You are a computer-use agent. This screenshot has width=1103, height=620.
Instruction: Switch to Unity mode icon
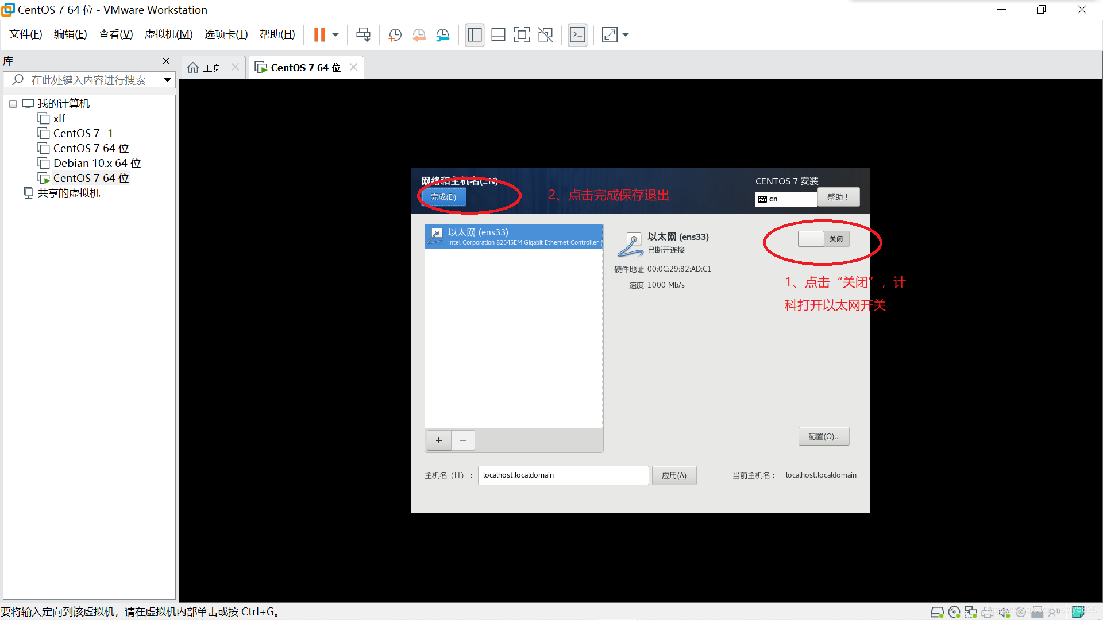(x=545, y=35)
